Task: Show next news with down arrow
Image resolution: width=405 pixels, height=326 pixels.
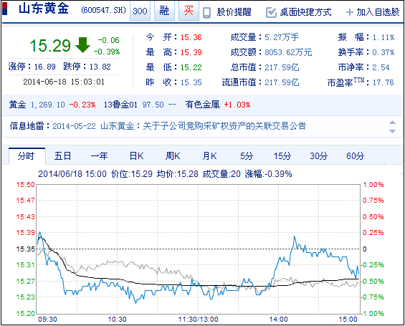Action: [392, 131]
